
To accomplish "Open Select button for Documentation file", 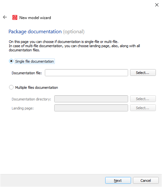I will coord(143,73).
